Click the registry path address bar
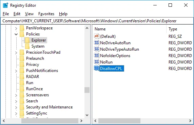This screenshot has height=125, width=194. pos(97,21)
